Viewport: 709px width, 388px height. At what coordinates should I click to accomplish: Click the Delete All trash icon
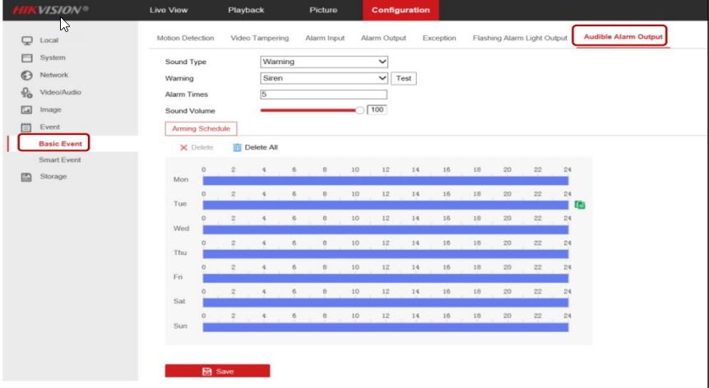237,148
